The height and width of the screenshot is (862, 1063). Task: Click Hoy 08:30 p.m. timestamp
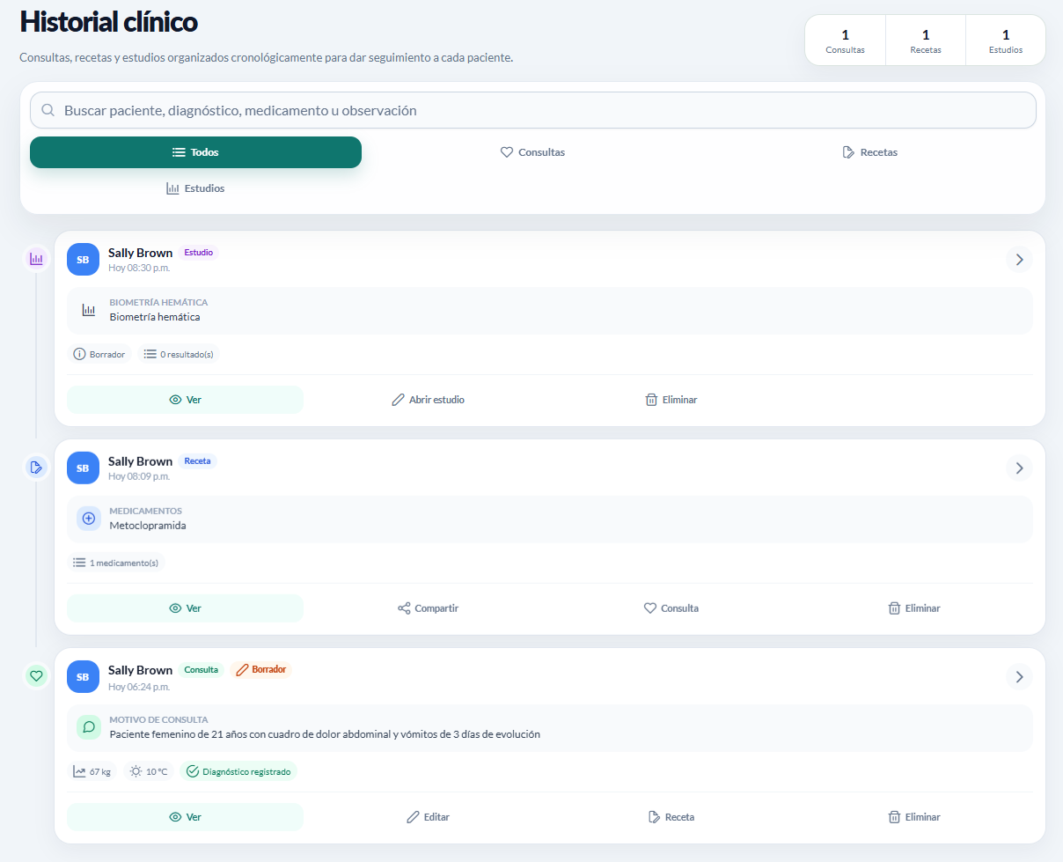point(139,268)
